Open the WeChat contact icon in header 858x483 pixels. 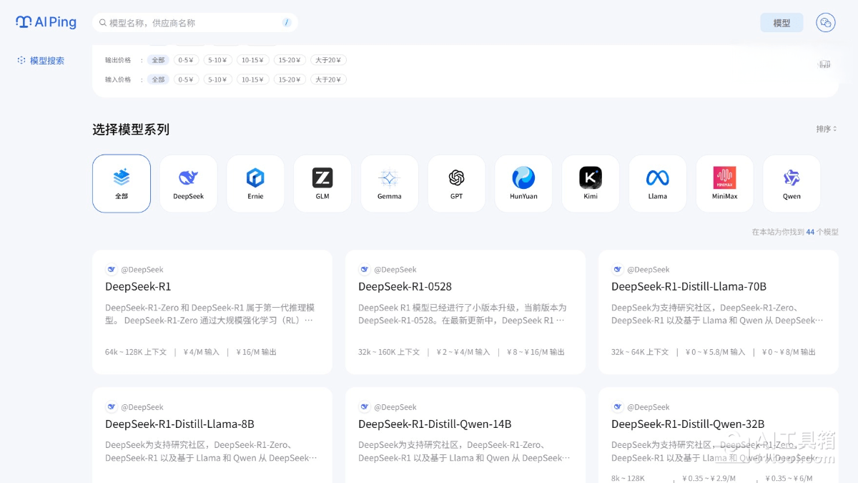click(826, 23)
